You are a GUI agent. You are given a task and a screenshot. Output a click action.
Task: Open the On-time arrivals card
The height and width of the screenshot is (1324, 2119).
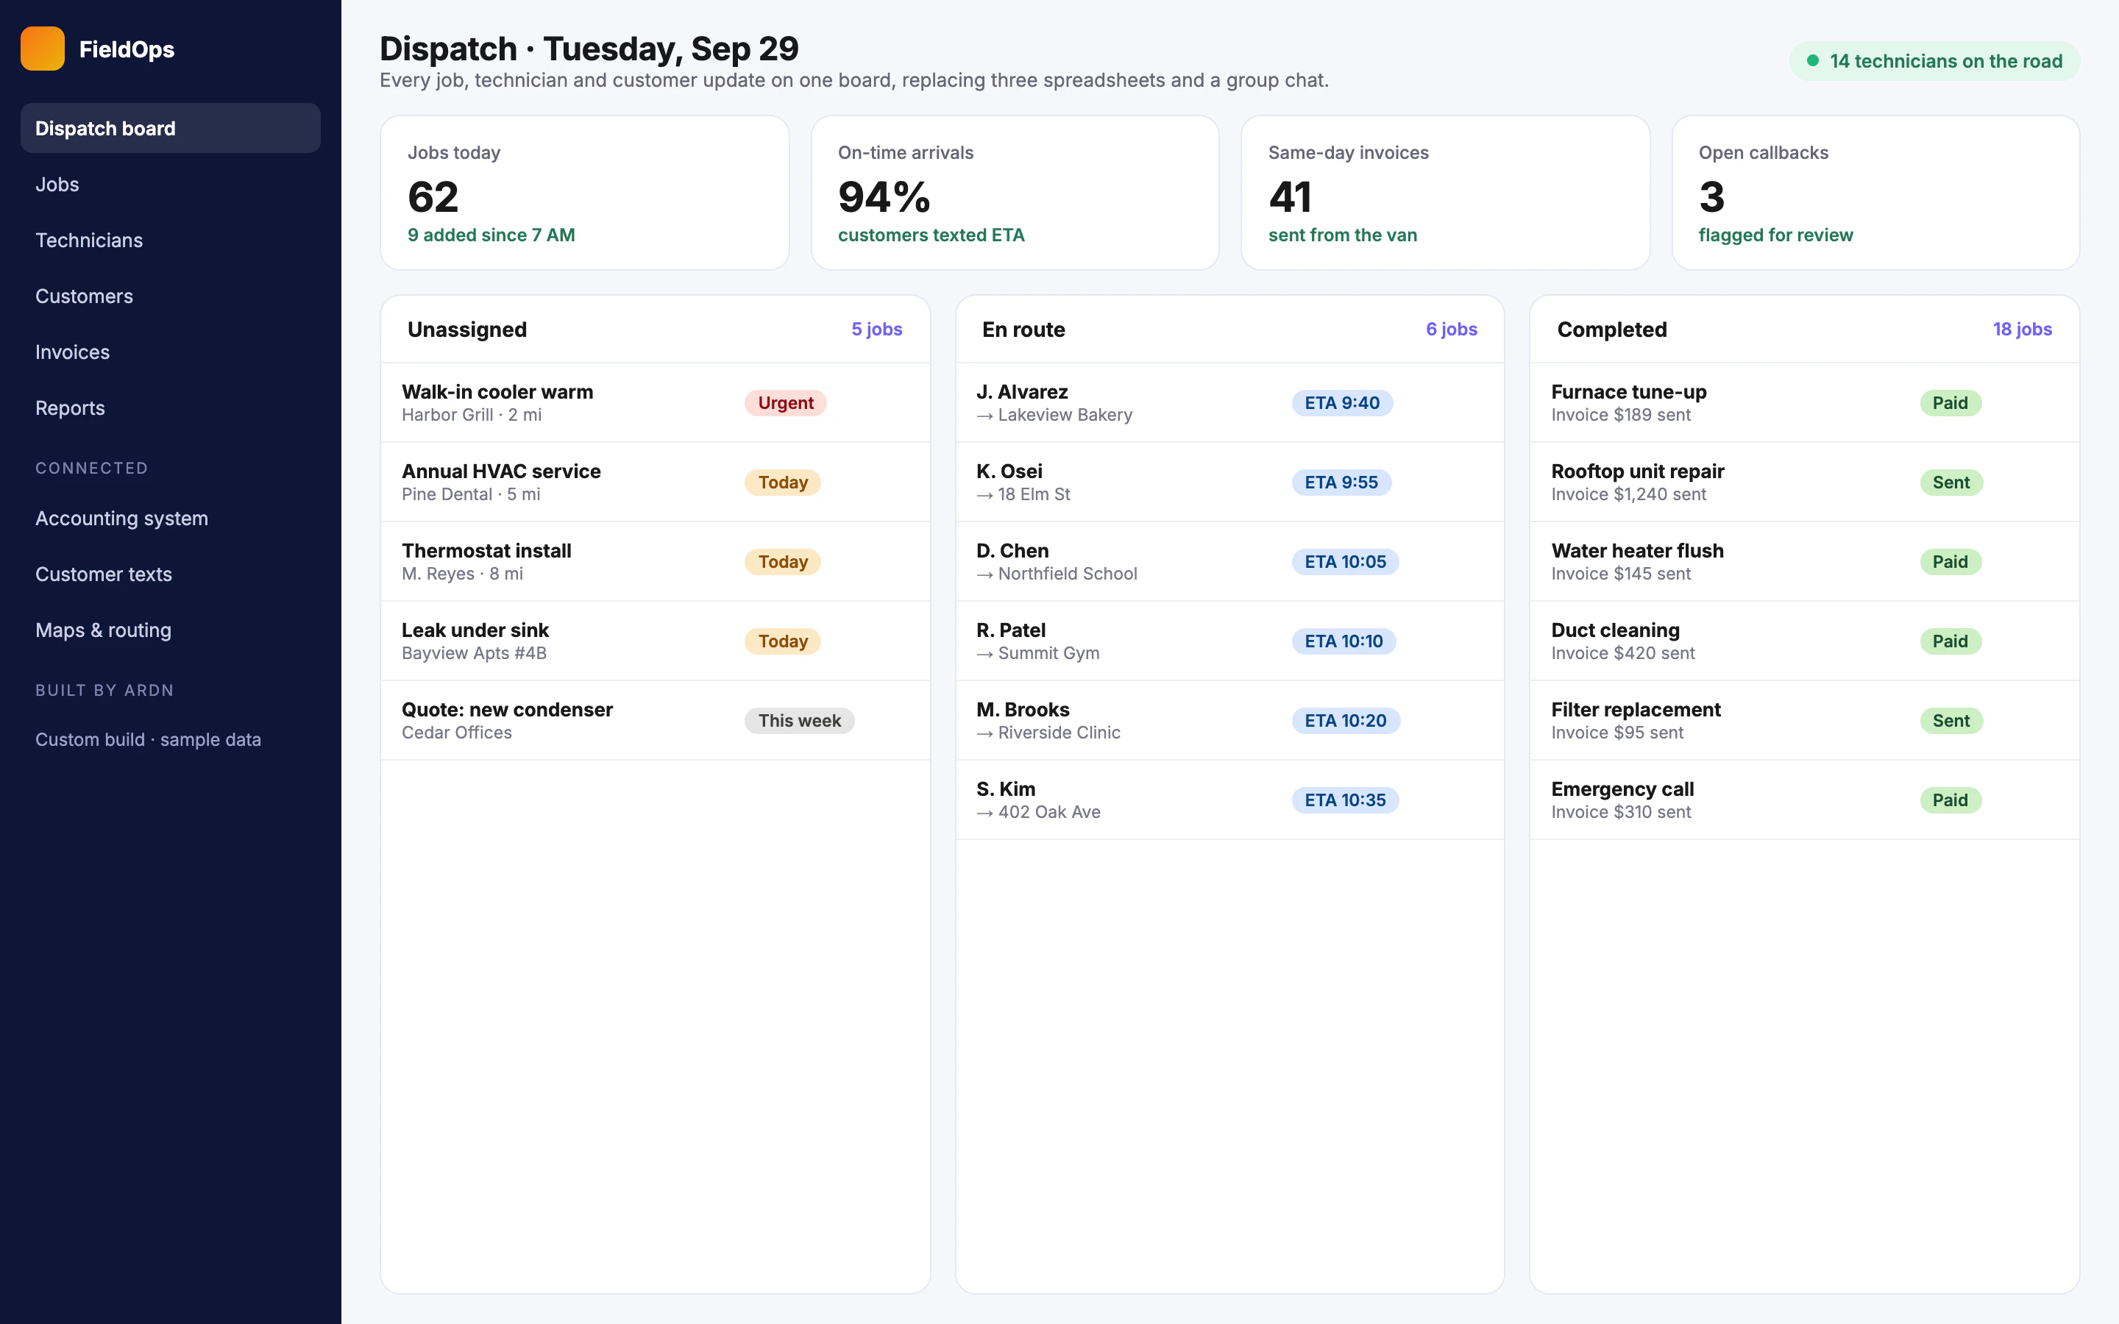point(1015,193)
